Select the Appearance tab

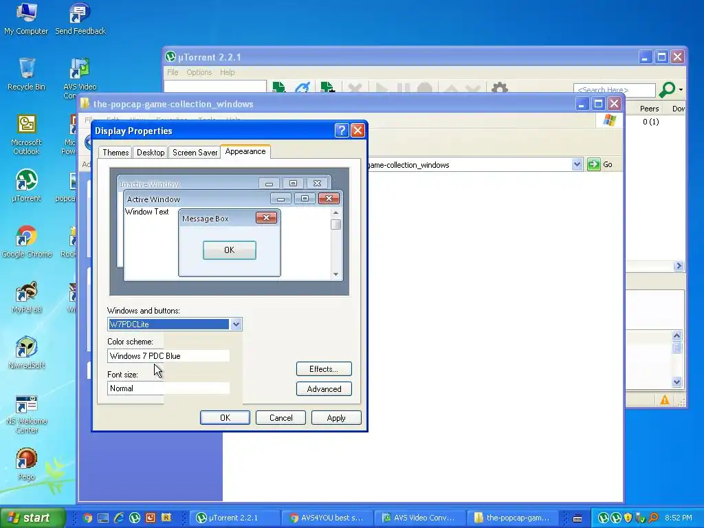pos(245,151)
